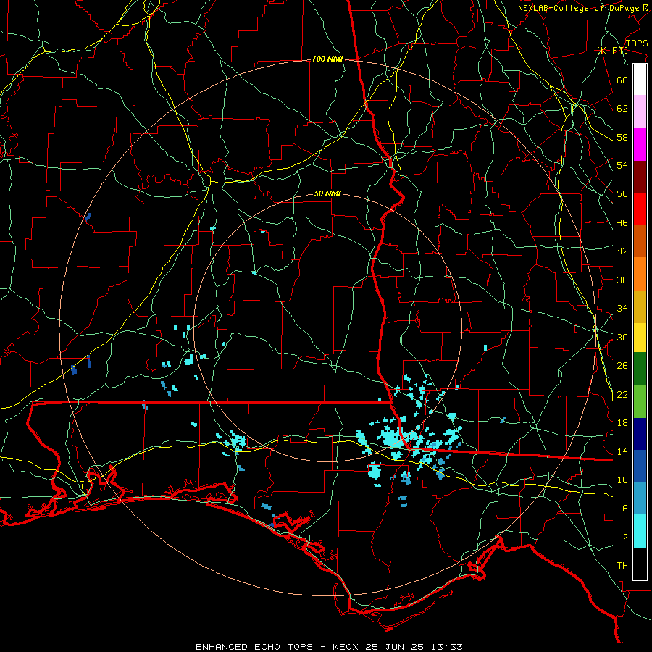Select the dark green legend swatch
652x652 pixels.
click(640, 369)
